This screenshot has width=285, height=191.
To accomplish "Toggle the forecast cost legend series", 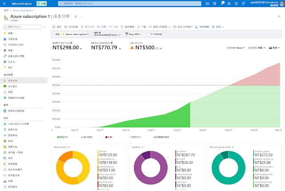I will tap(135, 137).
